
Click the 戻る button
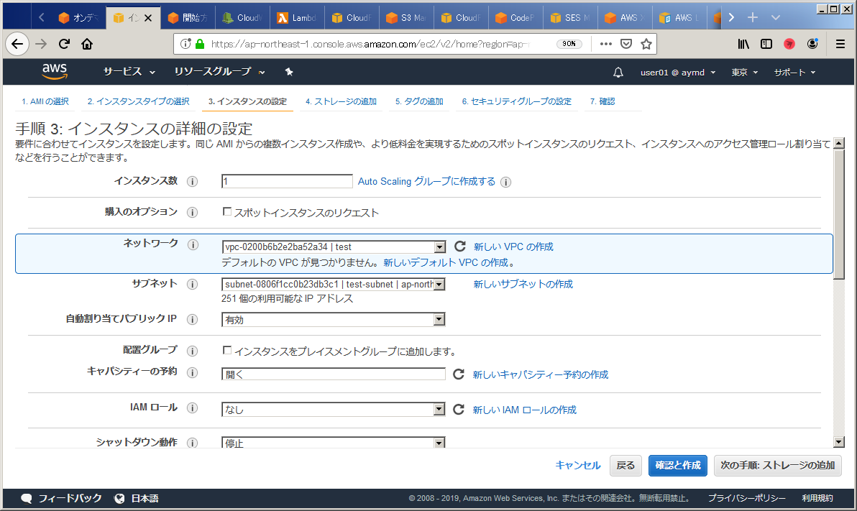coord(625,465)
